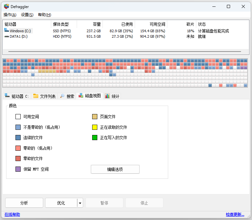Open the 优化 dropdown arrow

80,203
